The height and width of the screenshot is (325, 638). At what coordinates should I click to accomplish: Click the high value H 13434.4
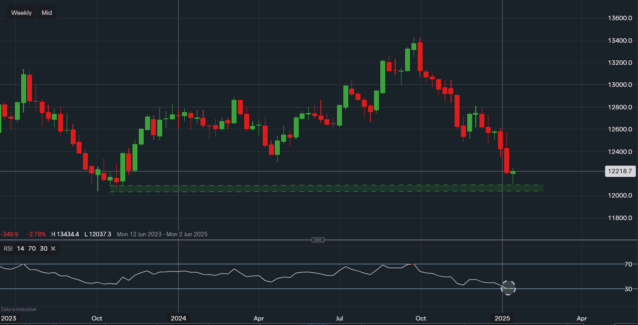coord(65,234)
